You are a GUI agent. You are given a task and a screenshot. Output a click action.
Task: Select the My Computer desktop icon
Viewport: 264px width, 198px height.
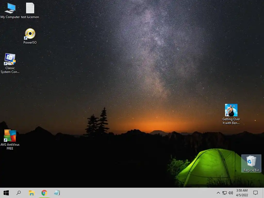[10, 11]
